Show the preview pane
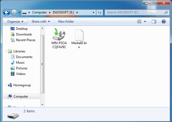Viewport: 172px width, 122px height. [154, 21]
